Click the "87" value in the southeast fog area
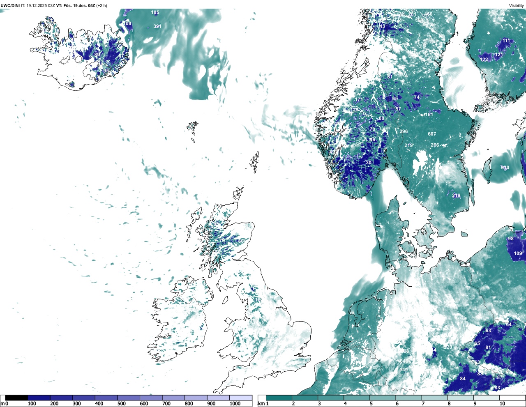 pyautogui.click(x=500, y=377)
